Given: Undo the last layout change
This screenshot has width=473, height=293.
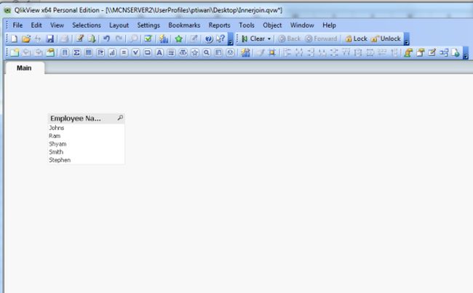Looking at the screenshot, I should click(x=106, y=39).
